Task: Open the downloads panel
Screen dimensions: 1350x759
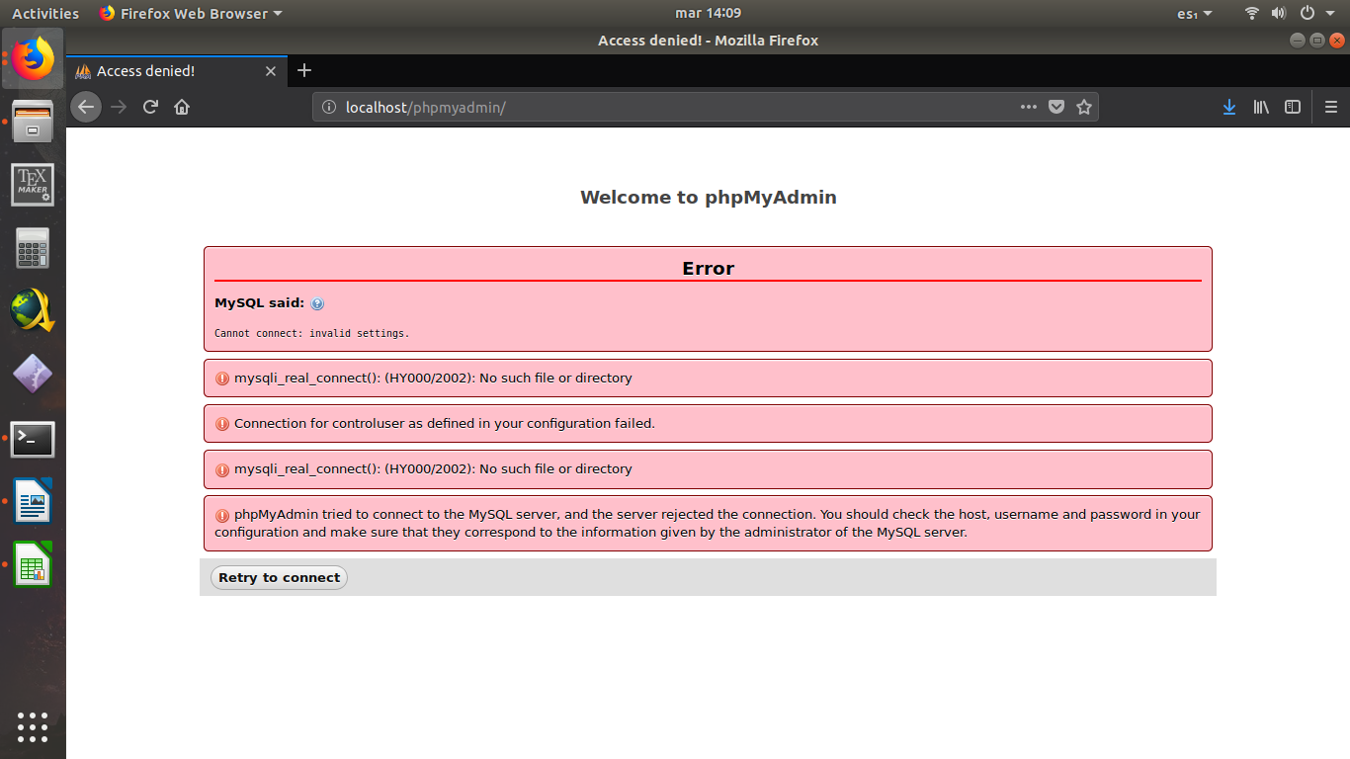Action: coord(1229,107)
